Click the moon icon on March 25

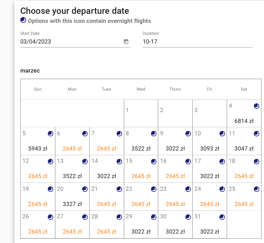(256, 189)
